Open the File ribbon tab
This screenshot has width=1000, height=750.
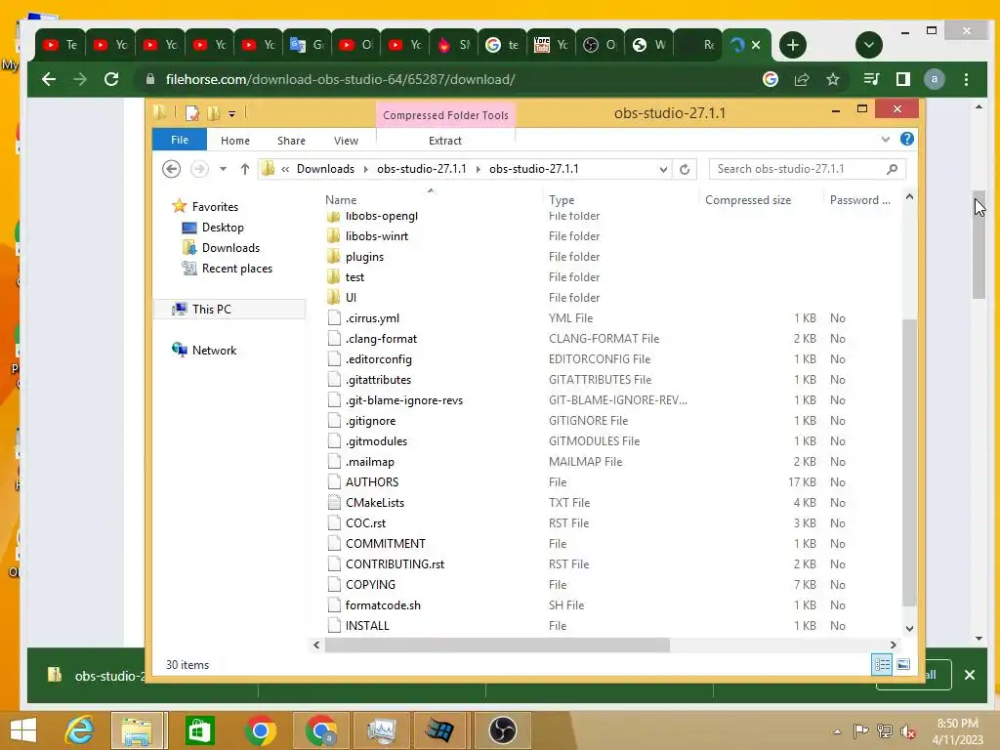coord(180,140)
